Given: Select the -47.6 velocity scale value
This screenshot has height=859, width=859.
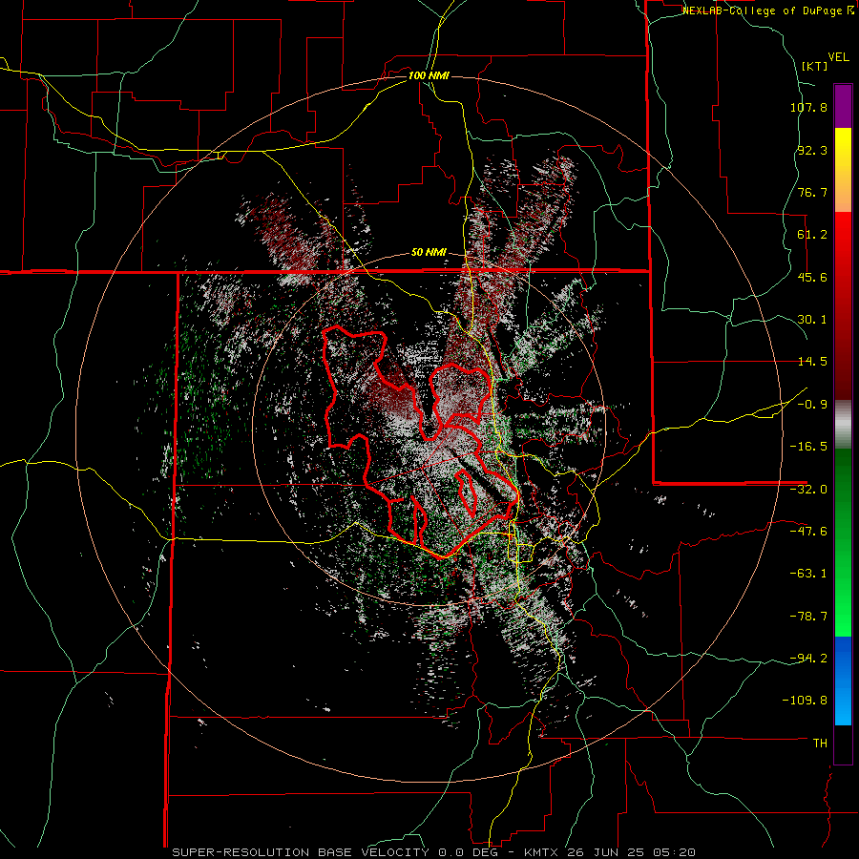Looking at the screenshot, I should [x=808, y=532].
